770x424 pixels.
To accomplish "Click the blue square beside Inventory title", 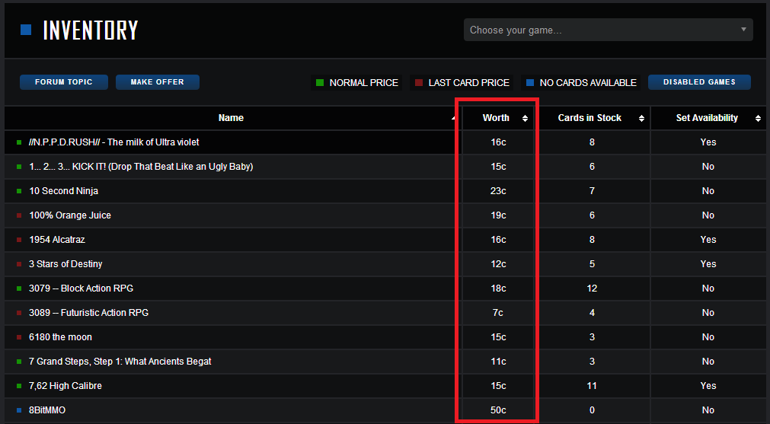I will click(x=26, y=30).
